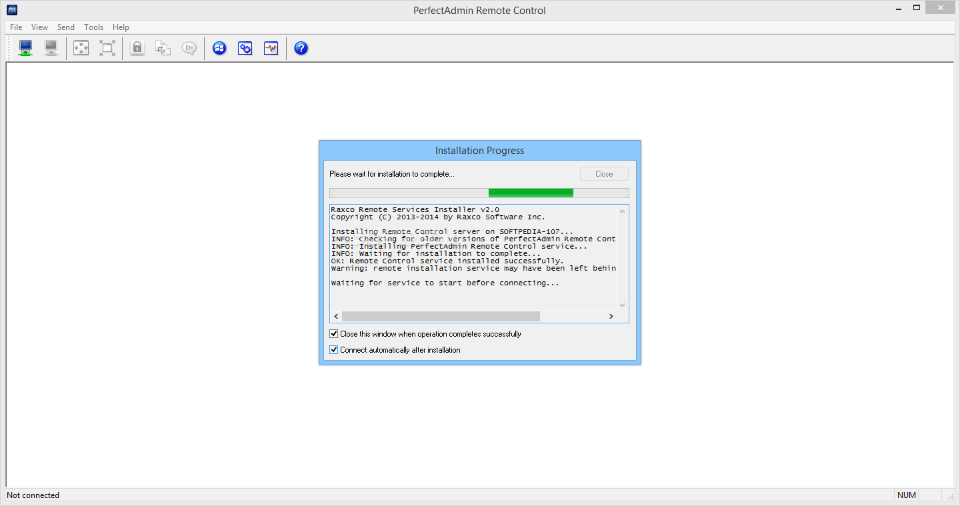Open the View menu

pos(39,27)
